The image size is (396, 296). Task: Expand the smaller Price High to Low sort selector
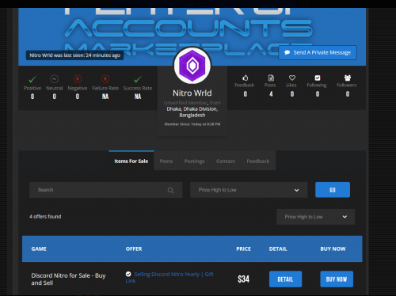click(315, 217)
